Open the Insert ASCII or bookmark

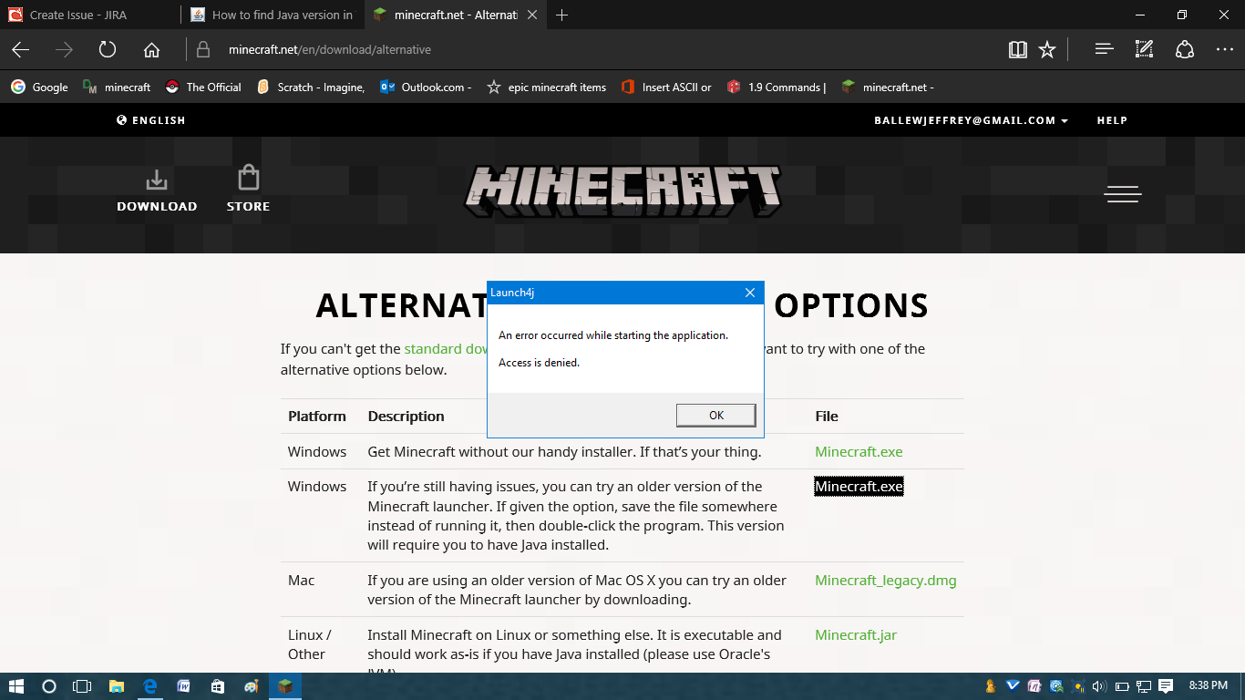tap(665, 87)
